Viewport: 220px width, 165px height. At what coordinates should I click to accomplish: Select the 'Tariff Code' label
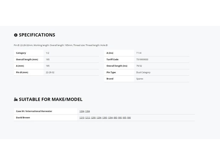[112, 60]
